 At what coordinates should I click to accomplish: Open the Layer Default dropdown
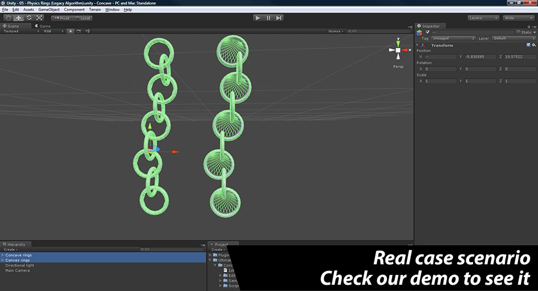(514, 38)
